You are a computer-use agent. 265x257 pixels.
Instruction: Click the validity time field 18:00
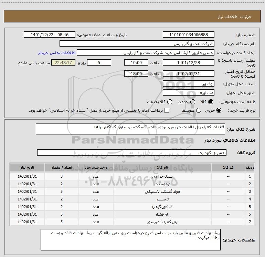point(136,74)
